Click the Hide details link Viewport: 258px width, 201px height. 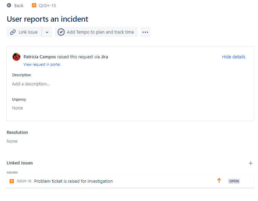(x=234, y=57)
